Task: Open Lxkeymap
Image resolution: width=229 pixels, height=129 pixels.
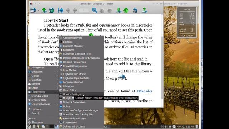Action: pyautogui.click(x=82, y=86)
